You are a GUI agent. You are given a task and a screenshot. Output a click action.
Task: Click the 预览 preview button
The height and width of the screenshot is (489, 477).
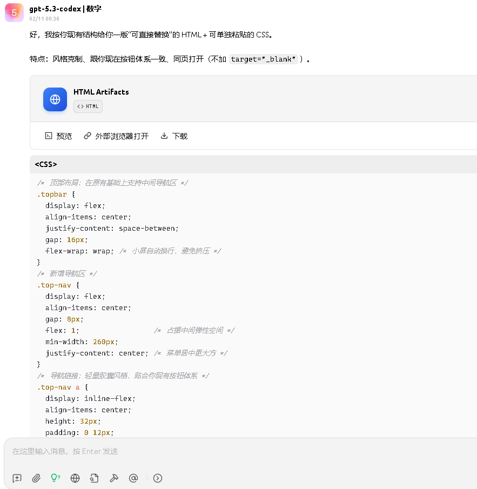coord(58,136)
